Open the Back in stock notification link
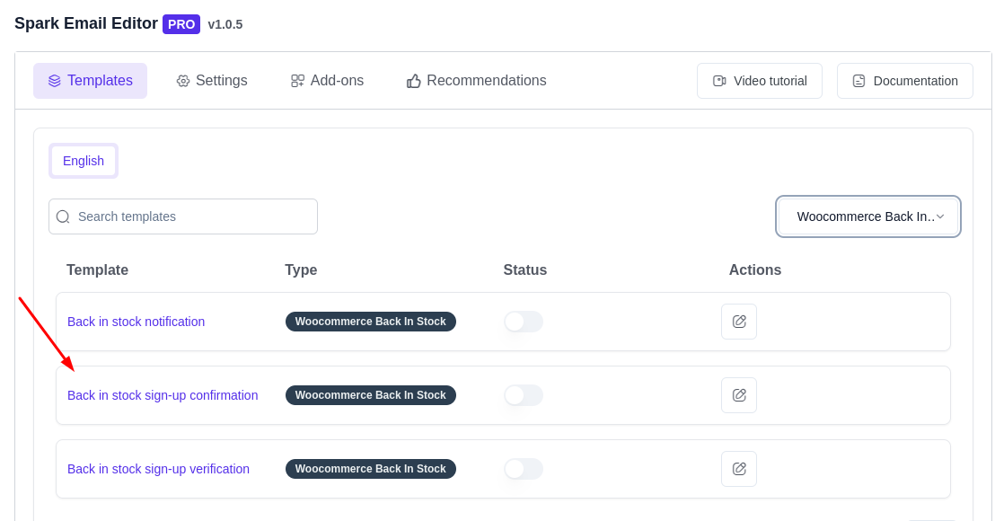Viewport: 995px width, 521px height. tap(136, 322)
